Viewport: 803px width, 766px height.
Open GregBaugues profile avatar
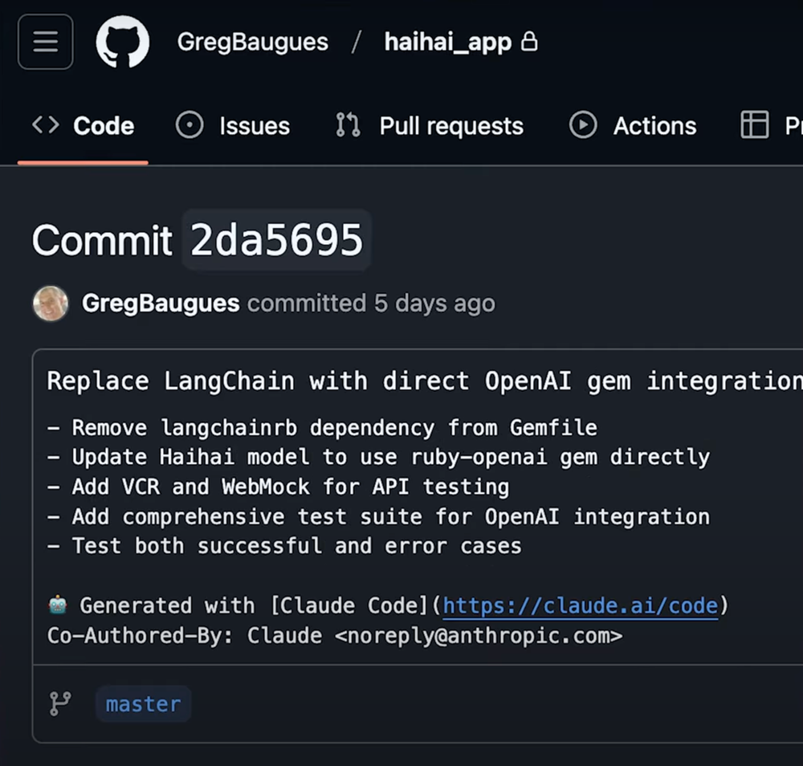tap(51, 304)
